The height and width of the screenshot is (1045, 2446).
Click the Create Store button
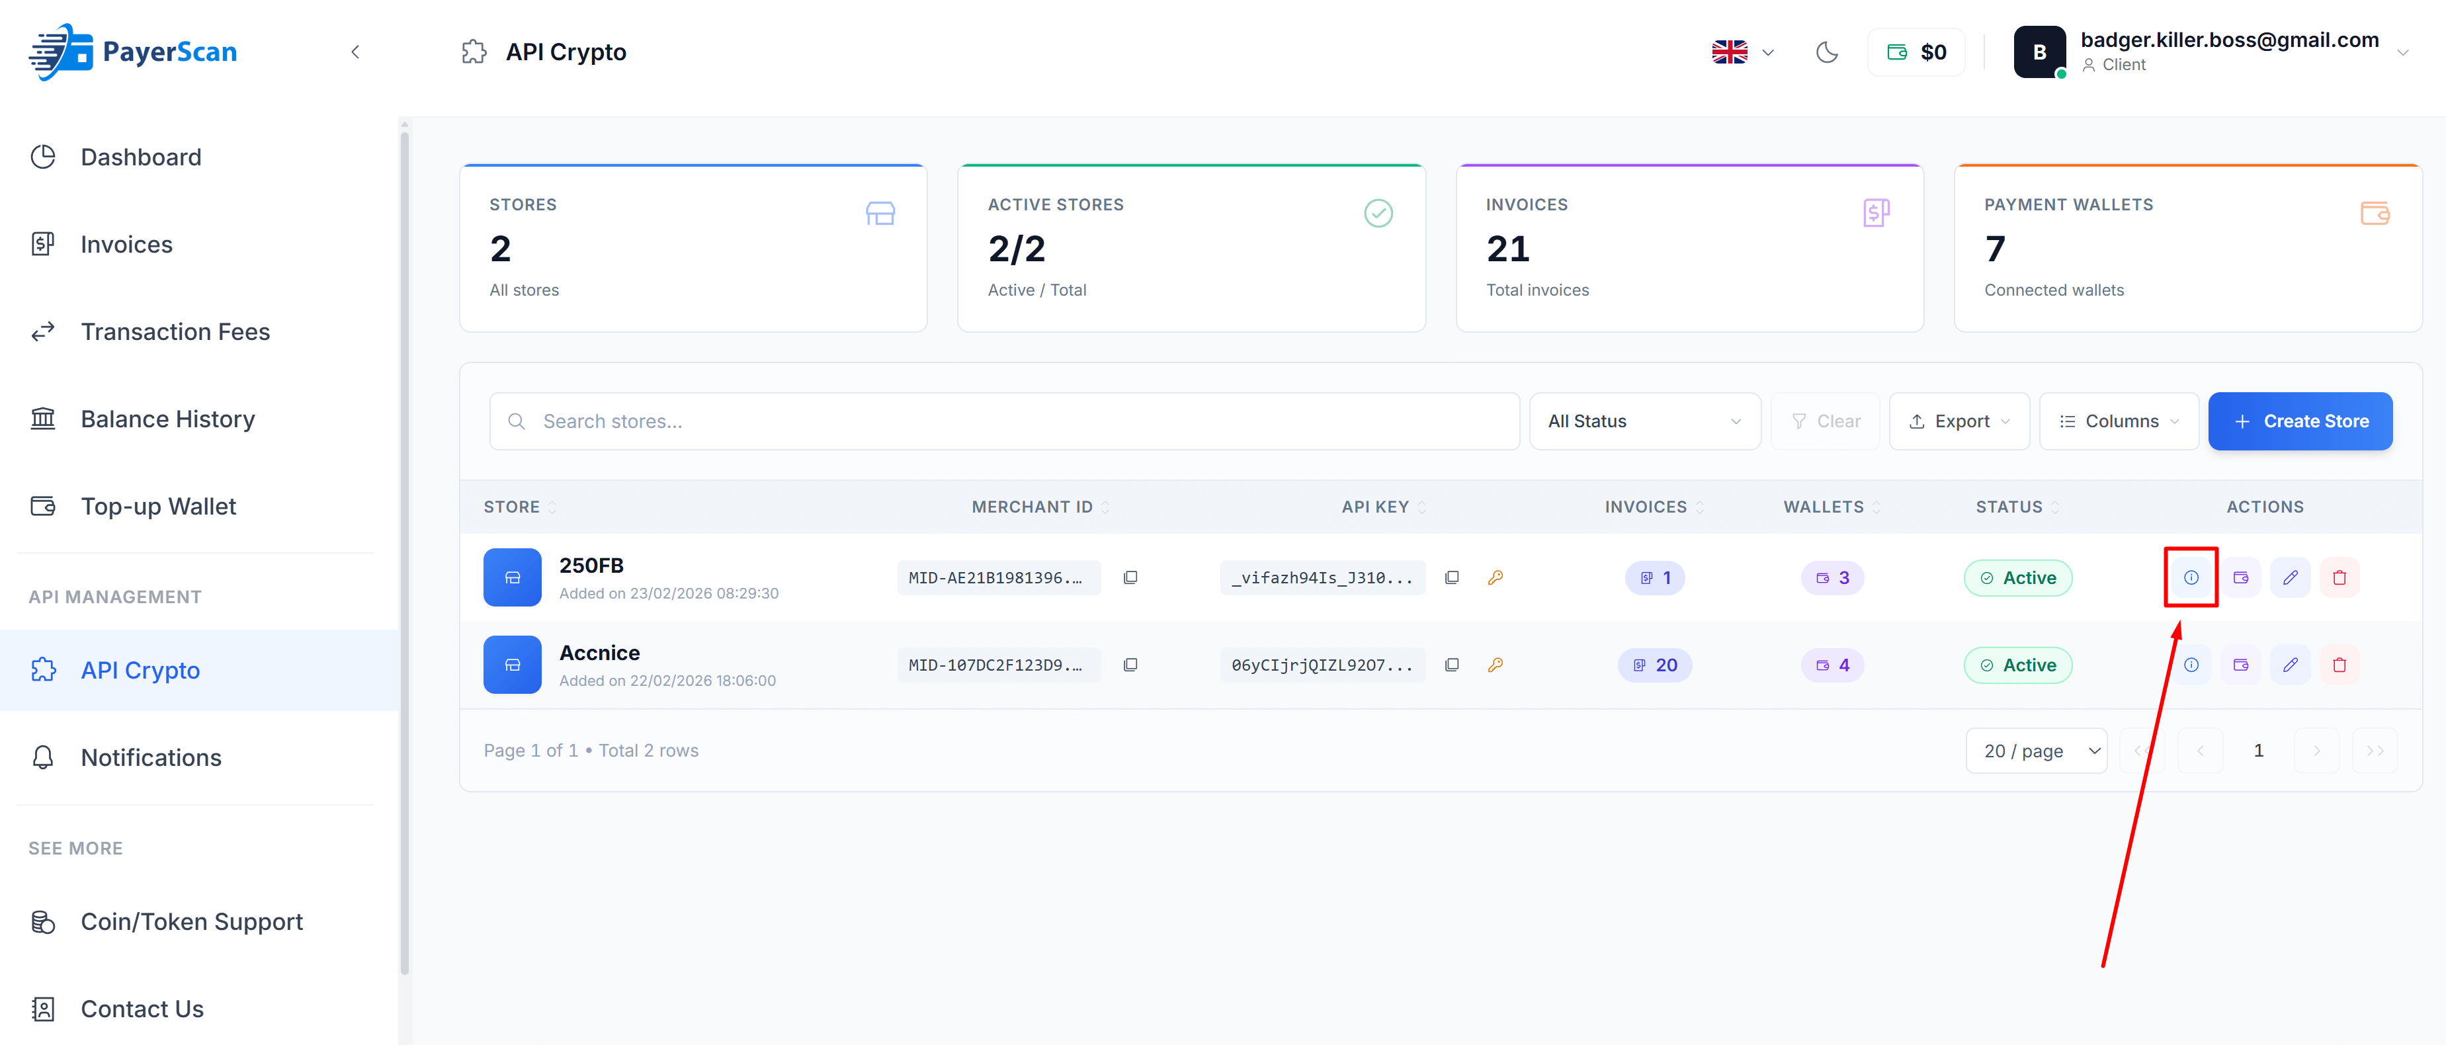[x=2300, y=421]
